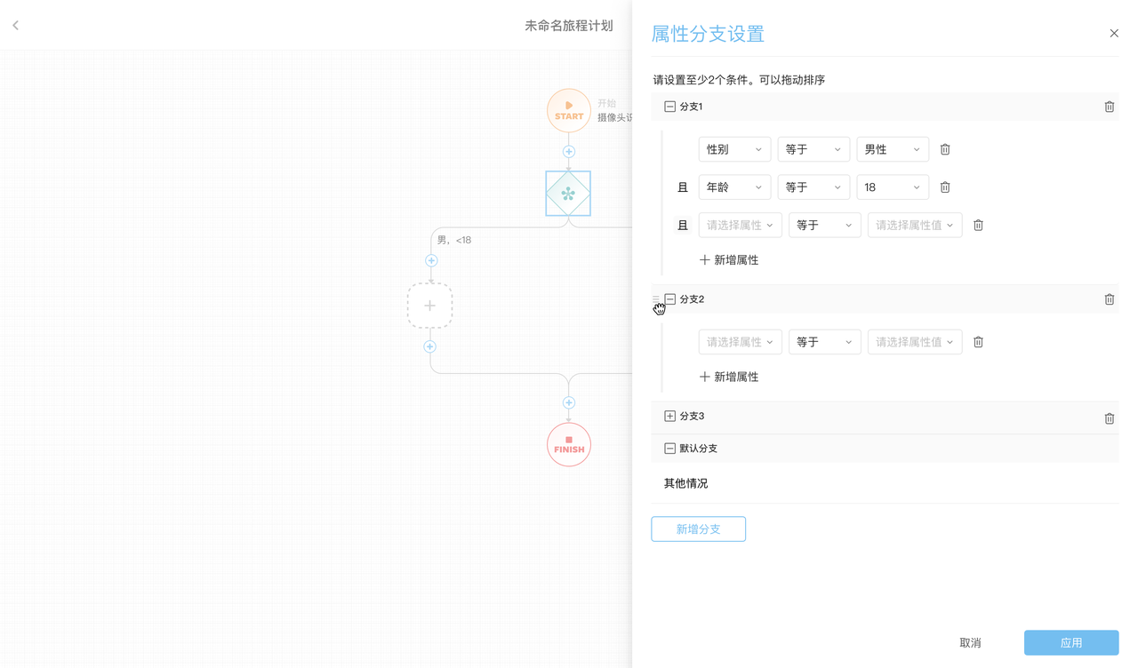Click the 男，<18 branch label
This screenshot has height=668, width=1138.
coord(454,240)
